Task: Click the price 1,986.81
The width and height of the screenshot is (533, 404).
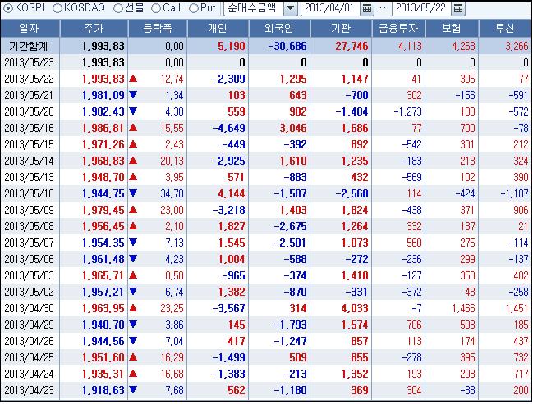Action: coord(103,128)
